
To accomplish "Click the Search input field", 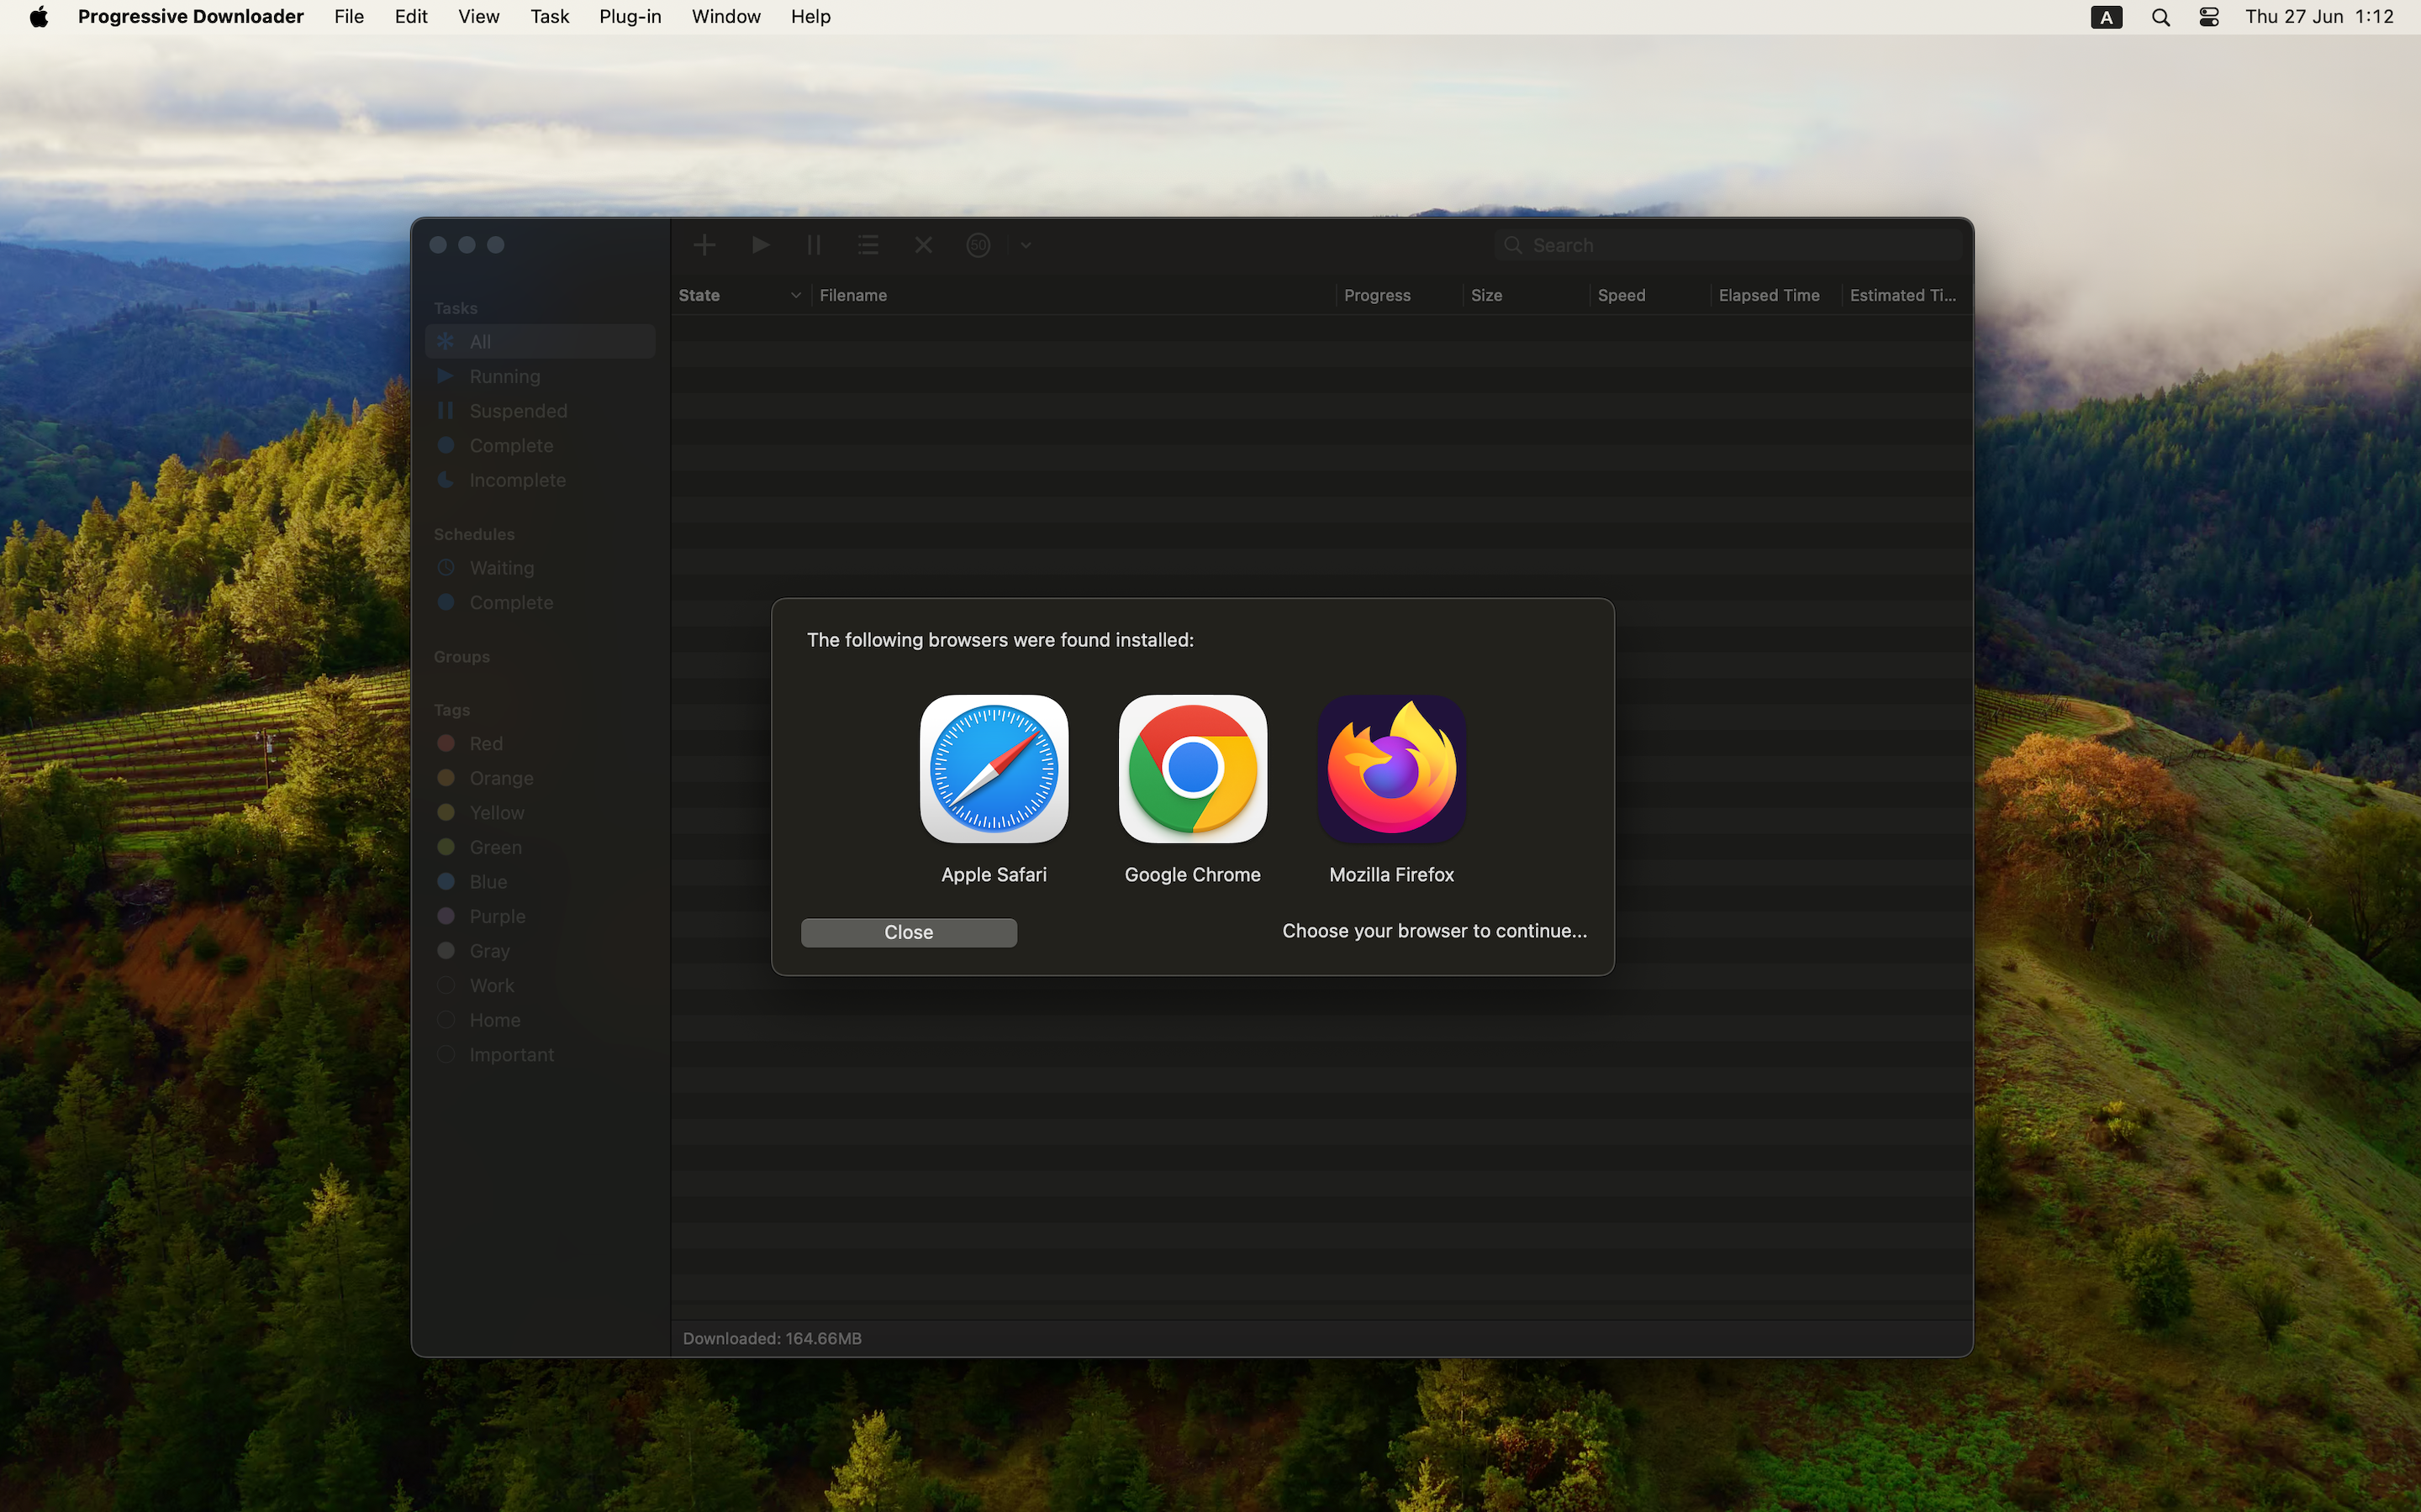I will pos(1741,245).
